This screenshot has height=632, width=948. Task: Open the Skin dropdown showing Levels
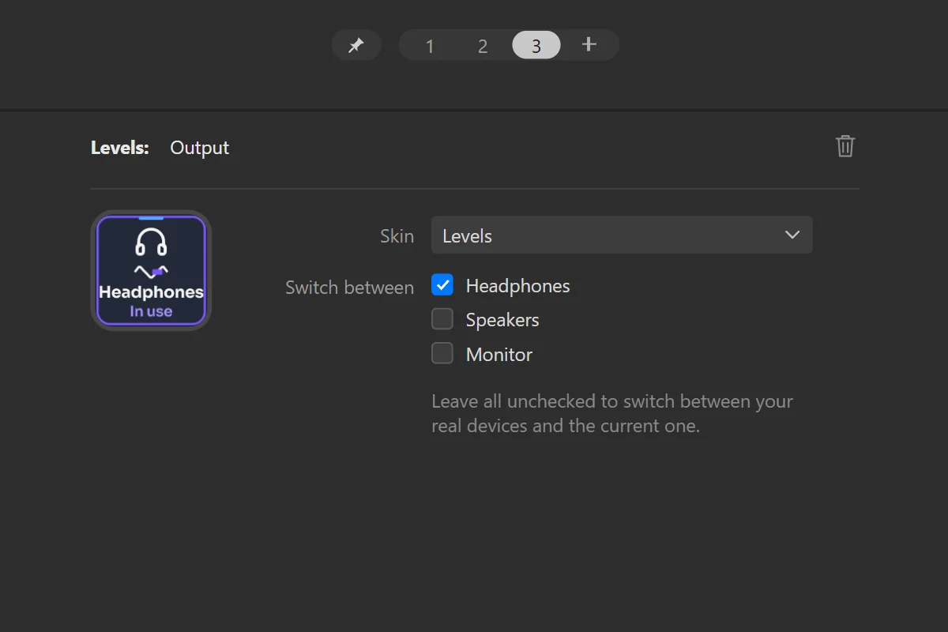(622, 235)
